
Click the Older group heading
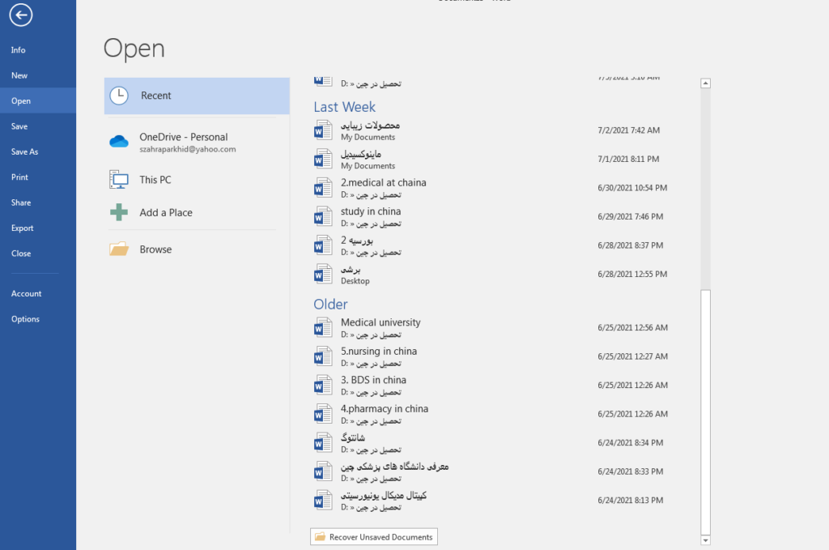pos(330,304)
